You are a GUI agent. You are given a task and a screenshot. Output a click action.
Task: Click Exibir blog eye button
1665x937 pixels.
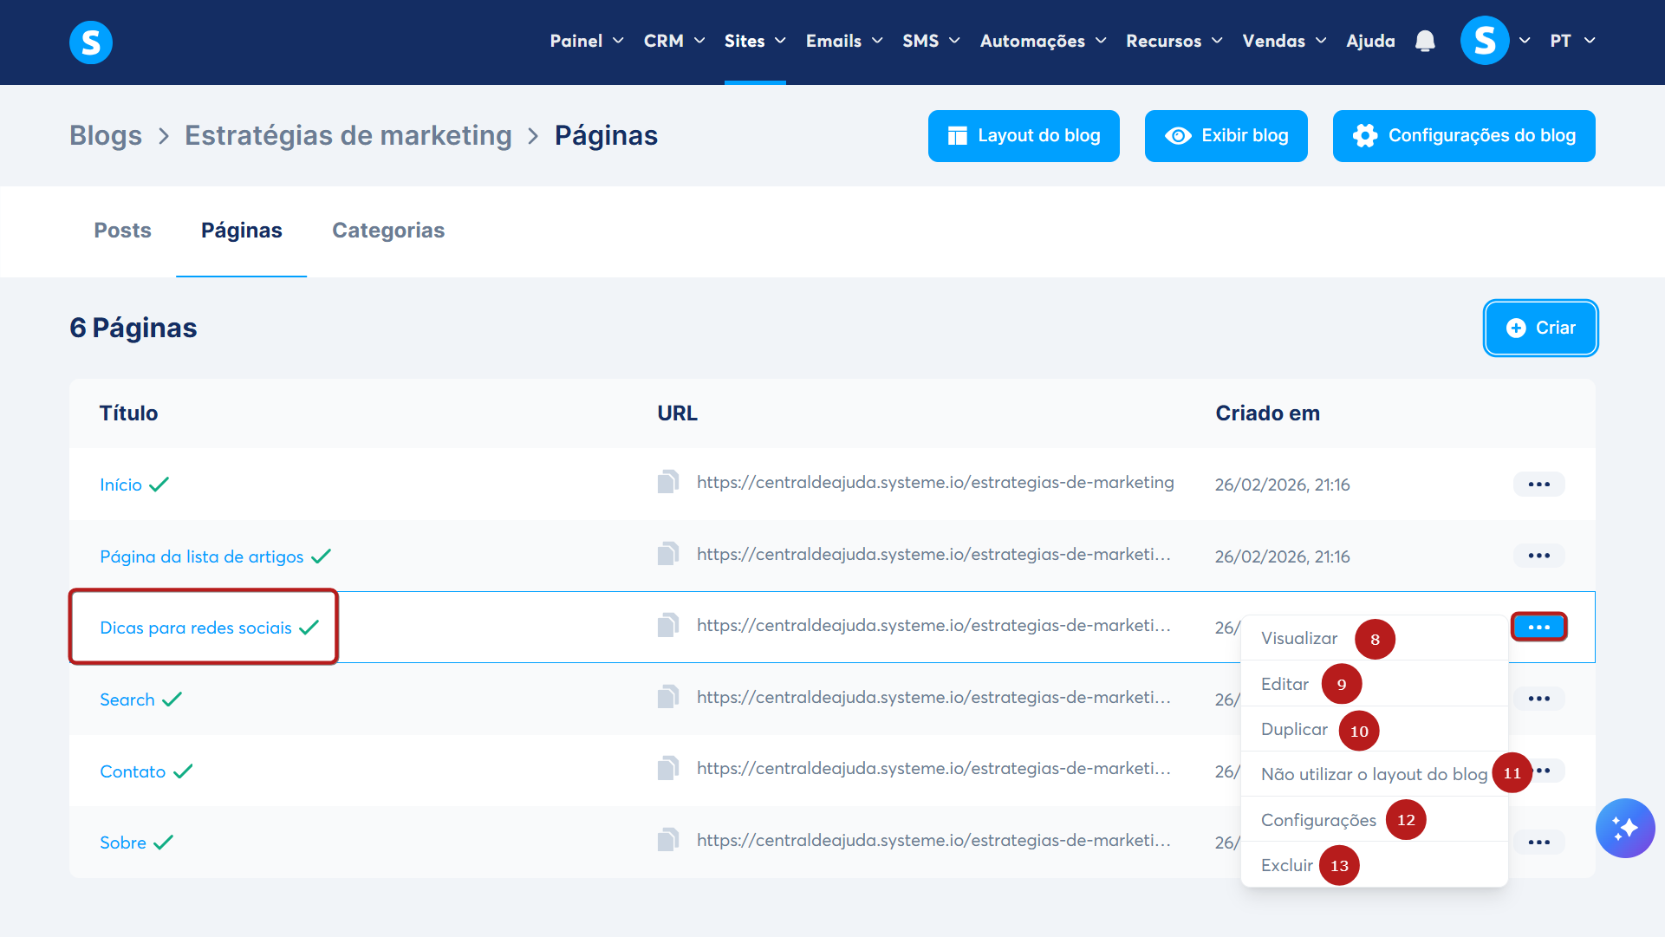click(1226, 136)
